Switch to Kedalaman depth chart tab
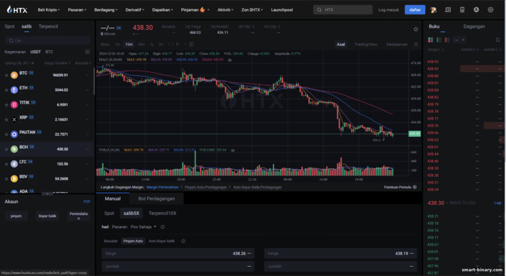 pos(397,45)
